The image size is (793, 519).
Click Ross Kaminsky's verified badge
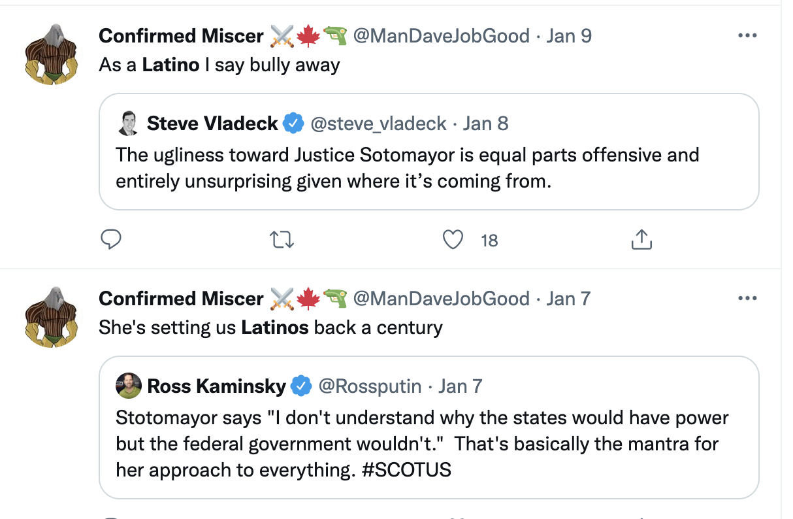[x=301, y=386]
